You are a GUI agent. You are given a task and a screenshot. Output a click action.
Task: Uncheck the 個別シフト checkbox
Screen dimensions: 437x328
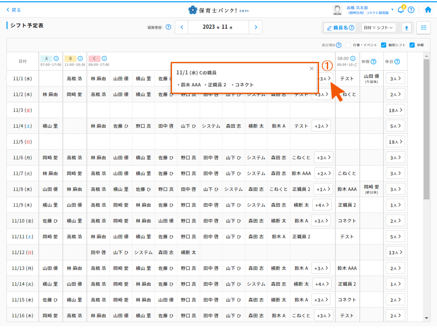[x=383, y=45]
